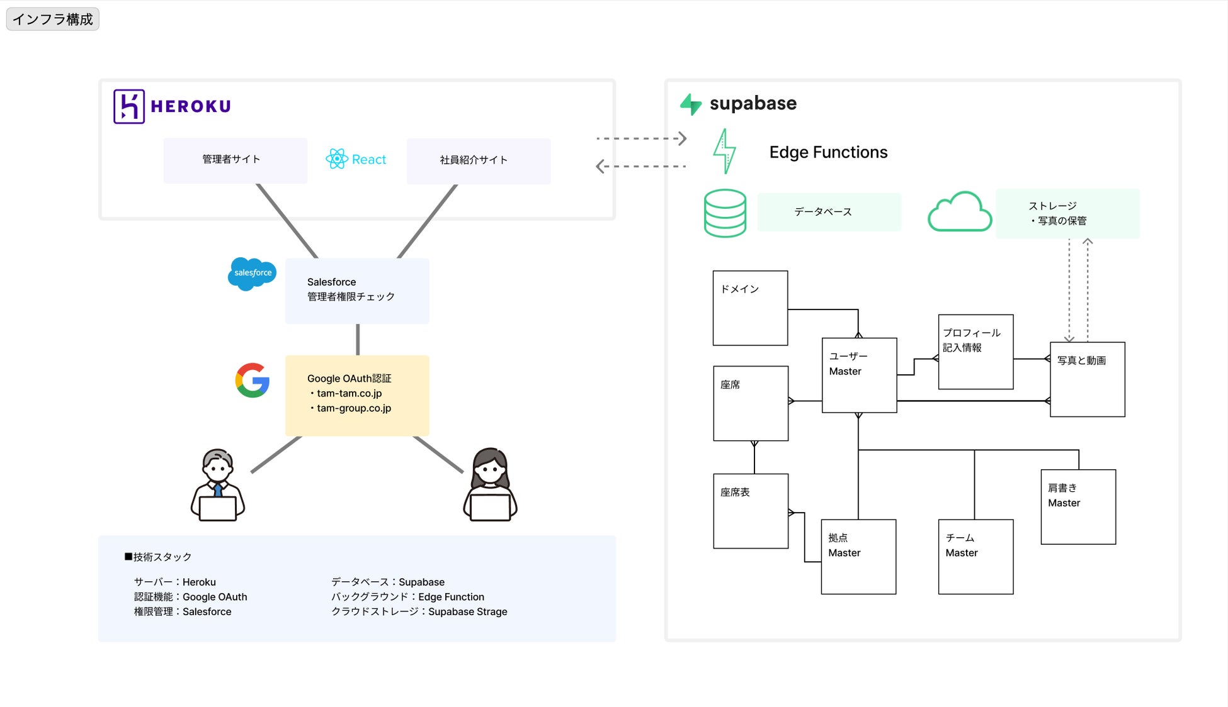Click the green cloud storage icon
This screenshot has height=707, width=1228.
click(x=960, y=211)
